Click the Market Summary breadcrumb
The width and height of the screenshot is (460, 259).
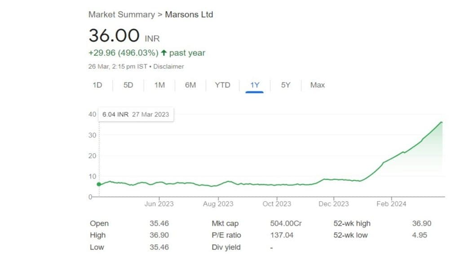[x=121, y=14]
